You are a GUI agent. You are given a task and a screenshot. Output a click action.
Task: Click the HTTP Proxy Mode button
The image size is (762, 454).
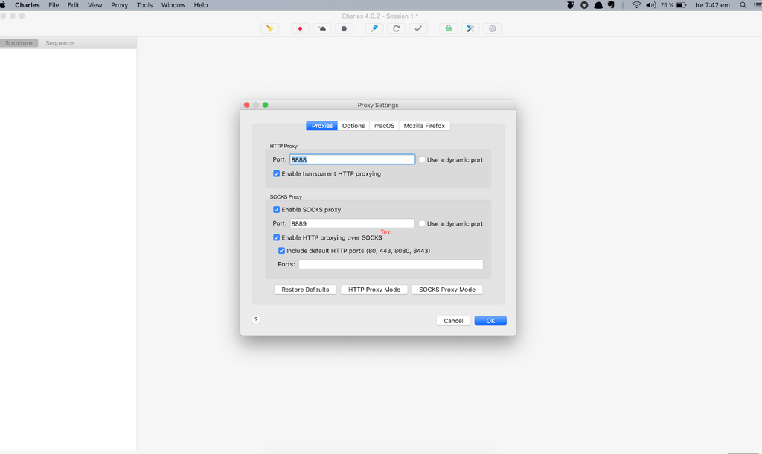(374, 290)
